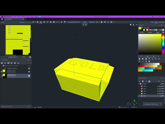Add to goldbartexture material with plus

29,66
